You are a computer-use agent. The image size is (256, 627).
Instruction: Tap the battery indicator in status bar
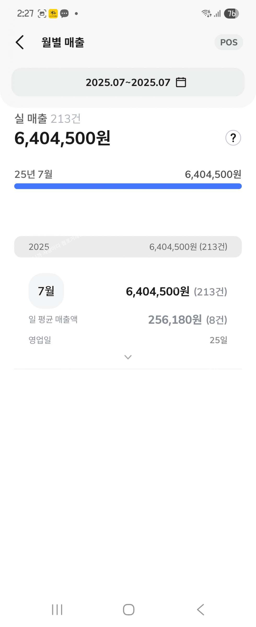click(231, 13)
